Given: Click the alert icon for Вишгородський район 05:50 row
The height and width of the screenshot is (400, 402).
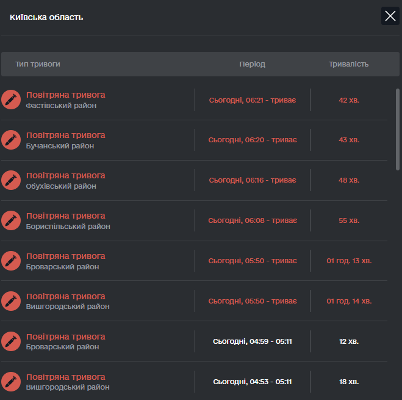Looking at the screenshot, I should click(11, 301).
